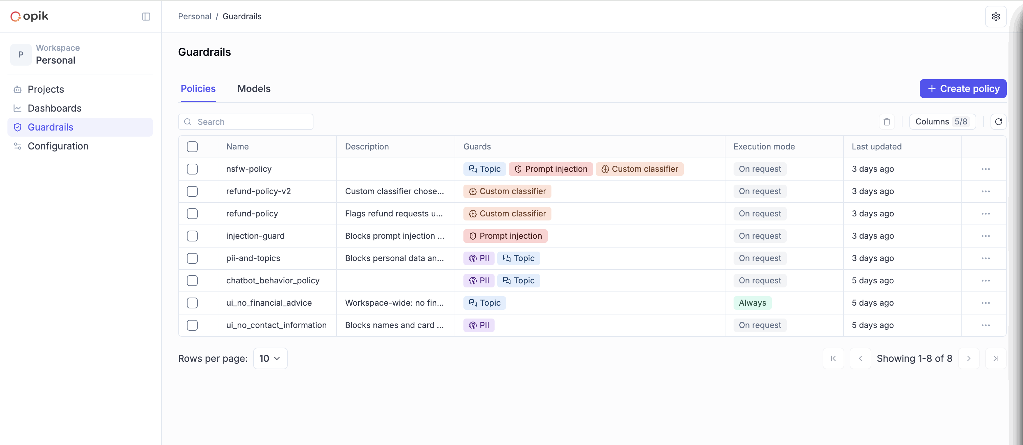The height and width of the screenshot is (445, 1023).
Task: Open Dashboards in the sidebar
Action: click(80, 108)
